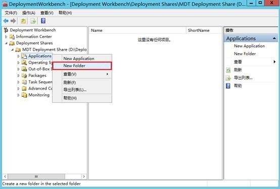Click the blue Back arrow toolbar icon
The image size is (280, 189).
coord(6,21)
